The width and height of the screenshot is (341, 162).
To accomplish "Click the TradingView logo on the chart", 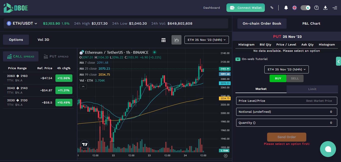I will (x=85, y=144).
